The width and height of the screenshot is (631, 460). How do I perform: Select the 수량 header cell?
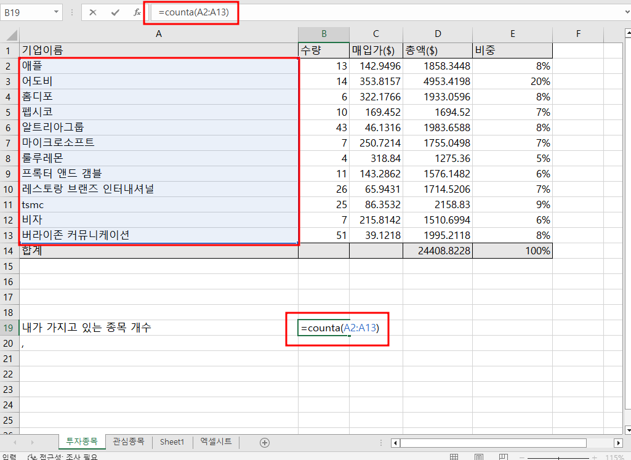click(324, 50)
